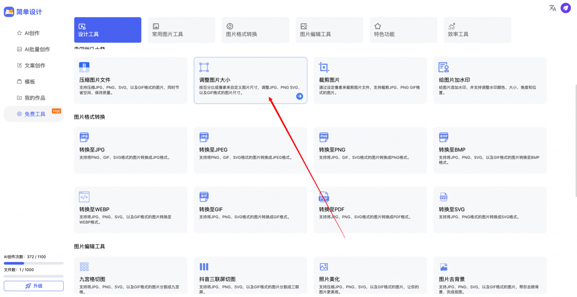The width and height of the screenshot is (577, 297).
Task: Click the Hot badge on 免费工具
Action: click(56, 111)
